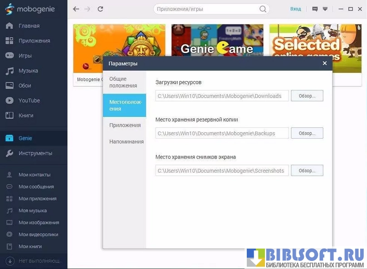Open Приложения via its grid icon

pos(9,41)
